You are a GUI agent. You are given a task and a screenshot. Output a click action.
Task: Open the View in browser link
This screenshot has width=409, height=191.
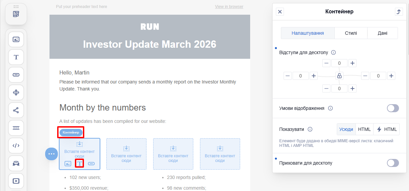point(229,7)
